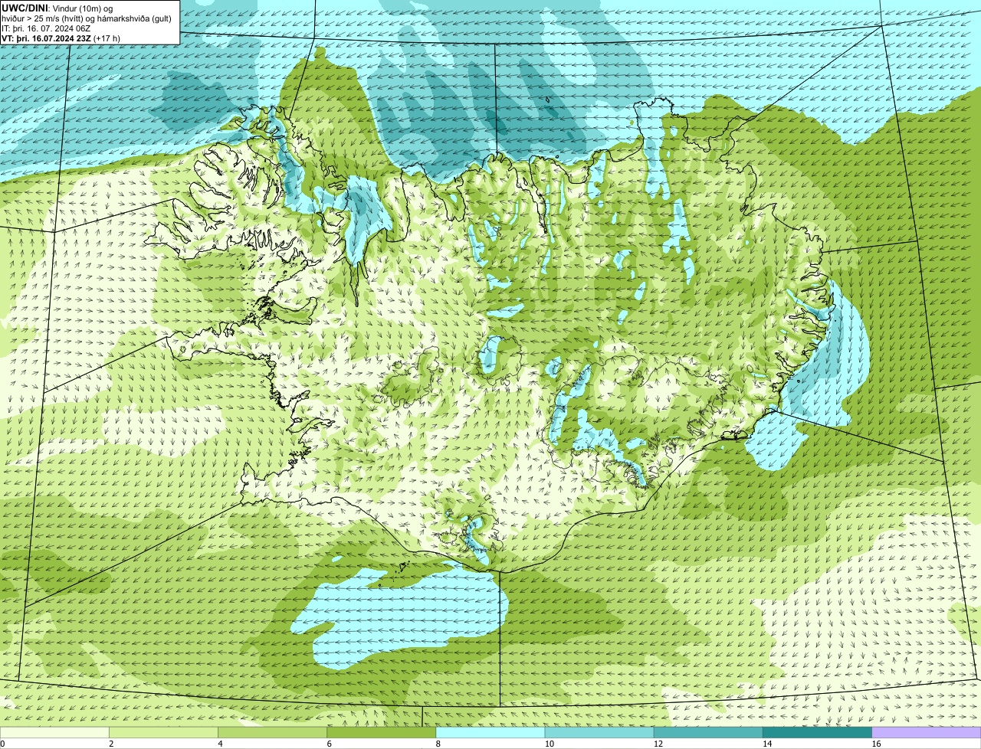Click the 8–10 m/s light cyan legend swatch
The width and height of the screenshot is (981, 749).
[x=490, y=733]
